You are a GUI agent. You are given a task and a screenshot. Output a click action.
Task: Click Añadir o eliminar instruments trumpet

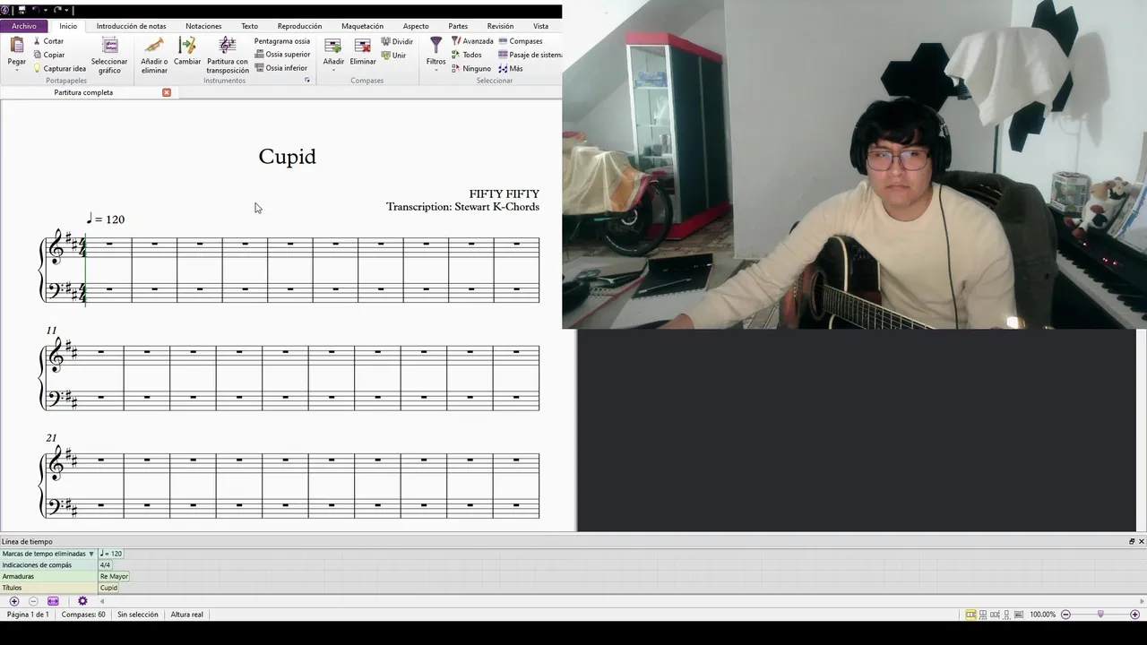click(154, 46)
